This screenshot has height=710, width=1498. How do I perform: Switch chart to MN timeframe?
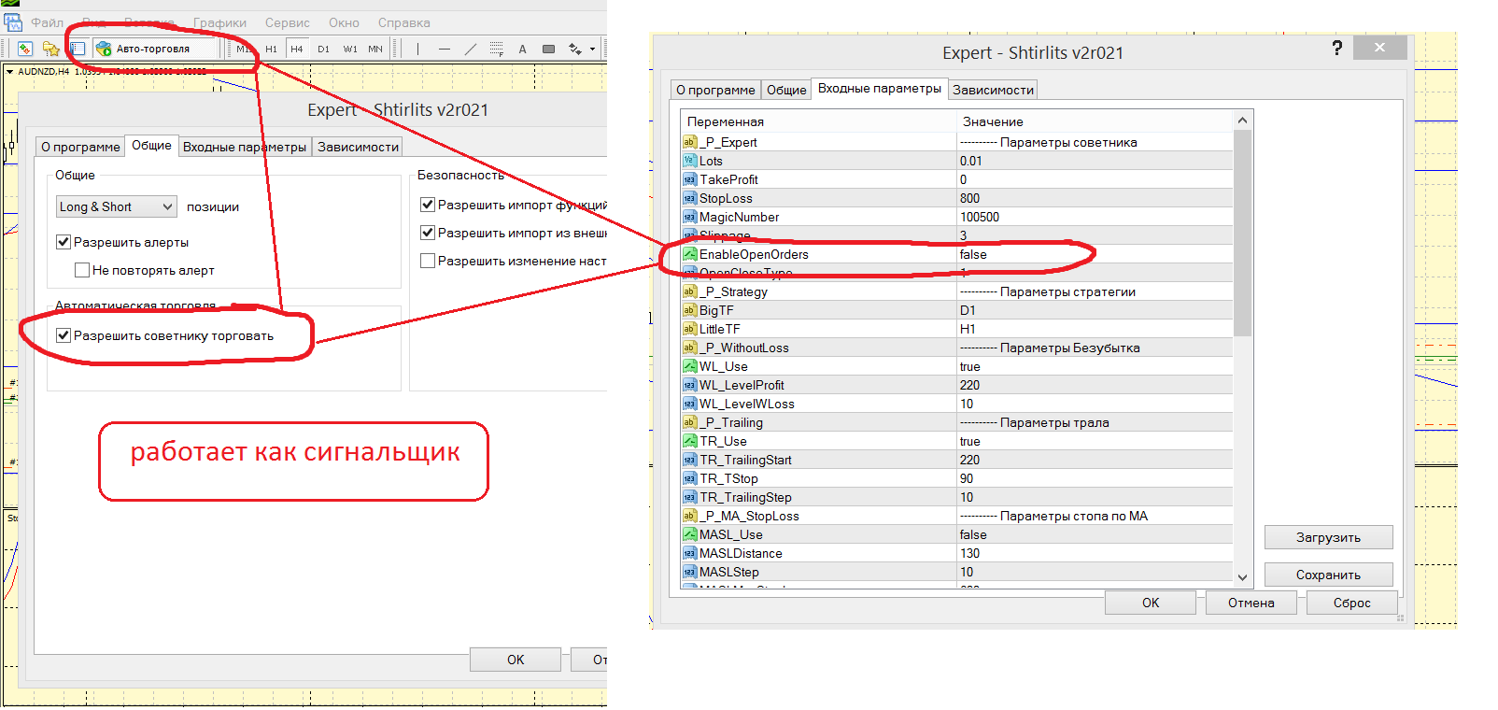click(375, 49)
